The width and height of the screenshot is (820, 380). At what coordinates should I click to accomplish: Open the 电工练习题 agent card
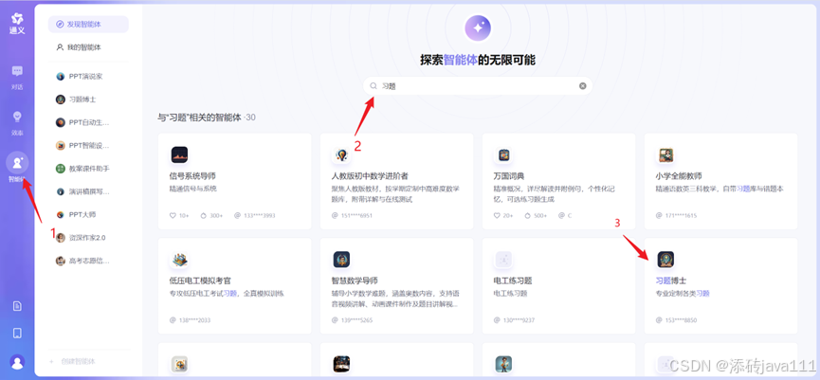(558, 286)
